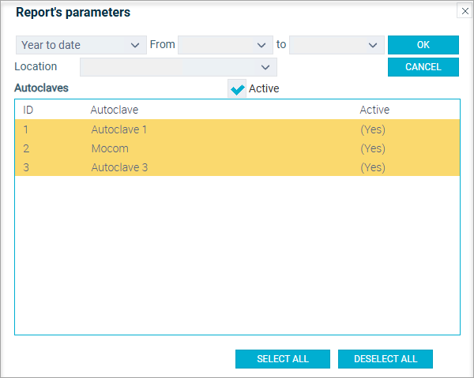474x378 pixels.
Task: Sort by the Active column header
Action: pyautogui.click(x=374, y=110)
